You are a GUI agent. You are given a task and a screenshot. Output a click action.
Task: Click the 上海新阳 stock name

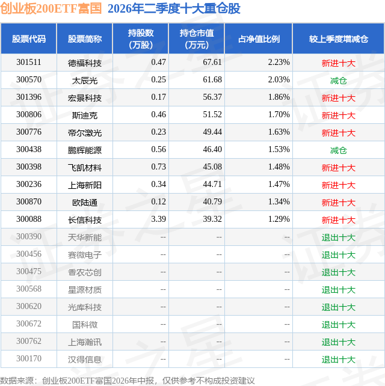85,185
